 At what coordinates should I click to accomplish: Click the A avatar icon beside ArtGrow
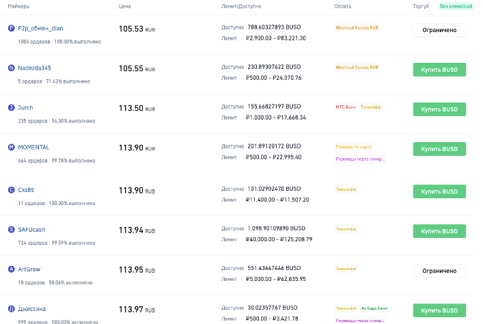point(11,269)
